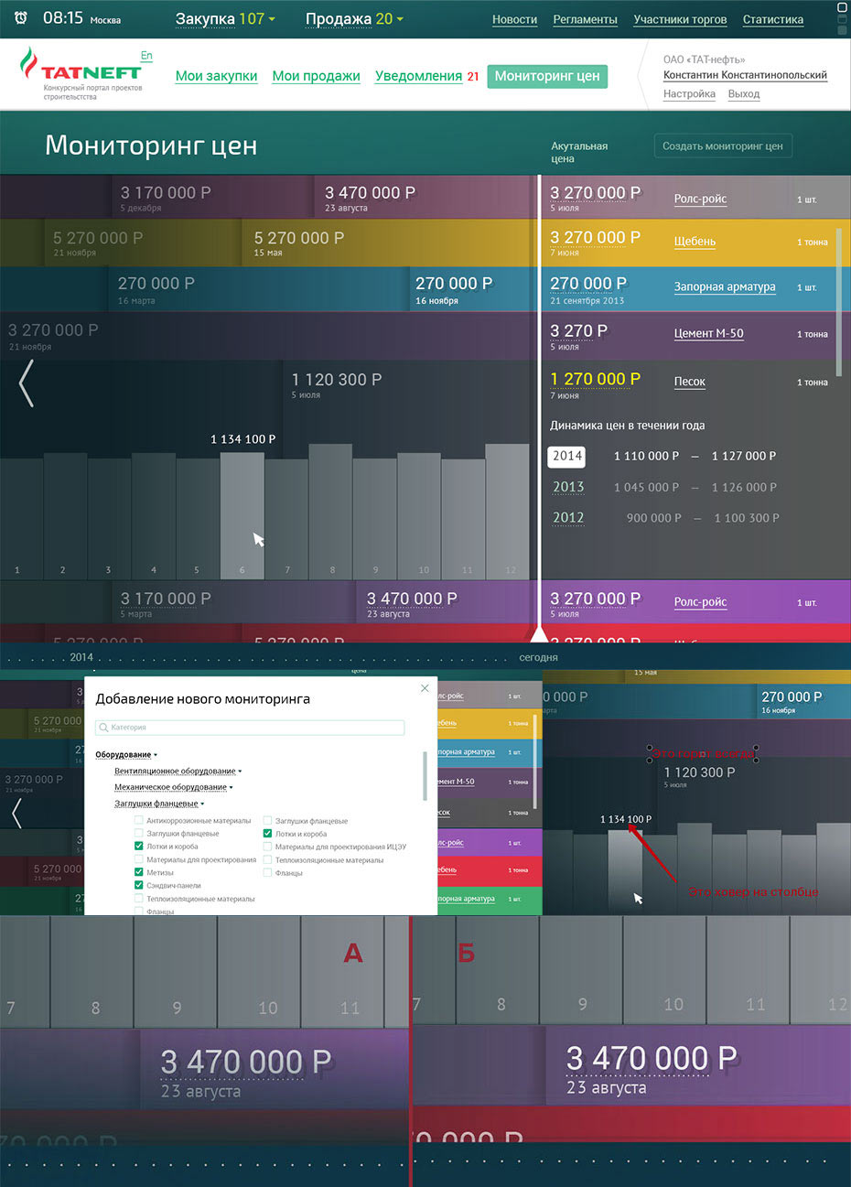Expand the Вентиляционное оборудование category
The image size is (851, 1187).
coord(178,772)
